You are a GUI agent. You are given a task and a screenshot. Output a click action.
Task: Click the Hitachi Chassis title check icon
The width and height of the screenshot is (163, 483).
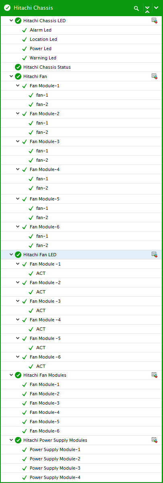click(7, 8)
